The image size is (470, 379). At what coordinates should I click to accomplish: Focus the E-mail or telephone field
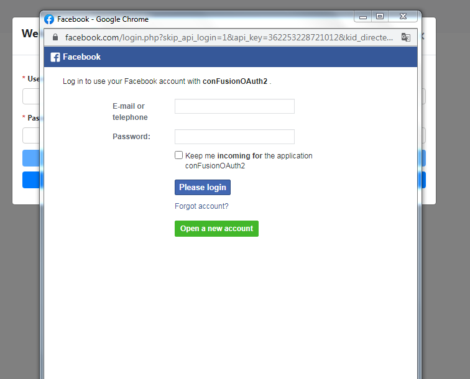[234, 106]
